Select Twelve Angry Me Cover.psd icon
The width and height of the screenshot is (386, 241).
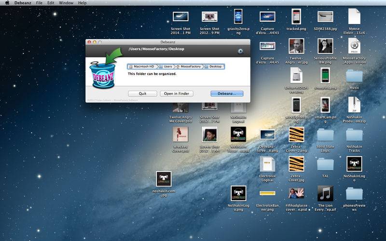click(180, 107)
